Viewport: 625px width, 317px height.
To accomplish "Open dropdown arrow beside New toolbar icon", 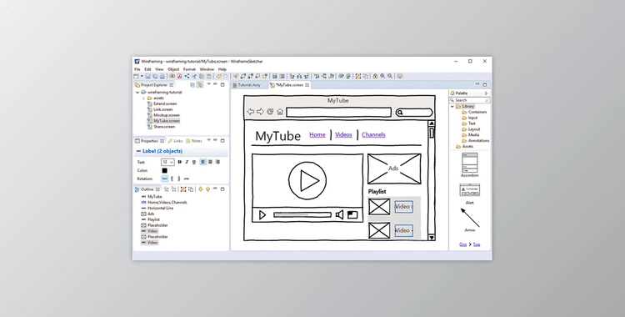I will (x=142, y=76).
